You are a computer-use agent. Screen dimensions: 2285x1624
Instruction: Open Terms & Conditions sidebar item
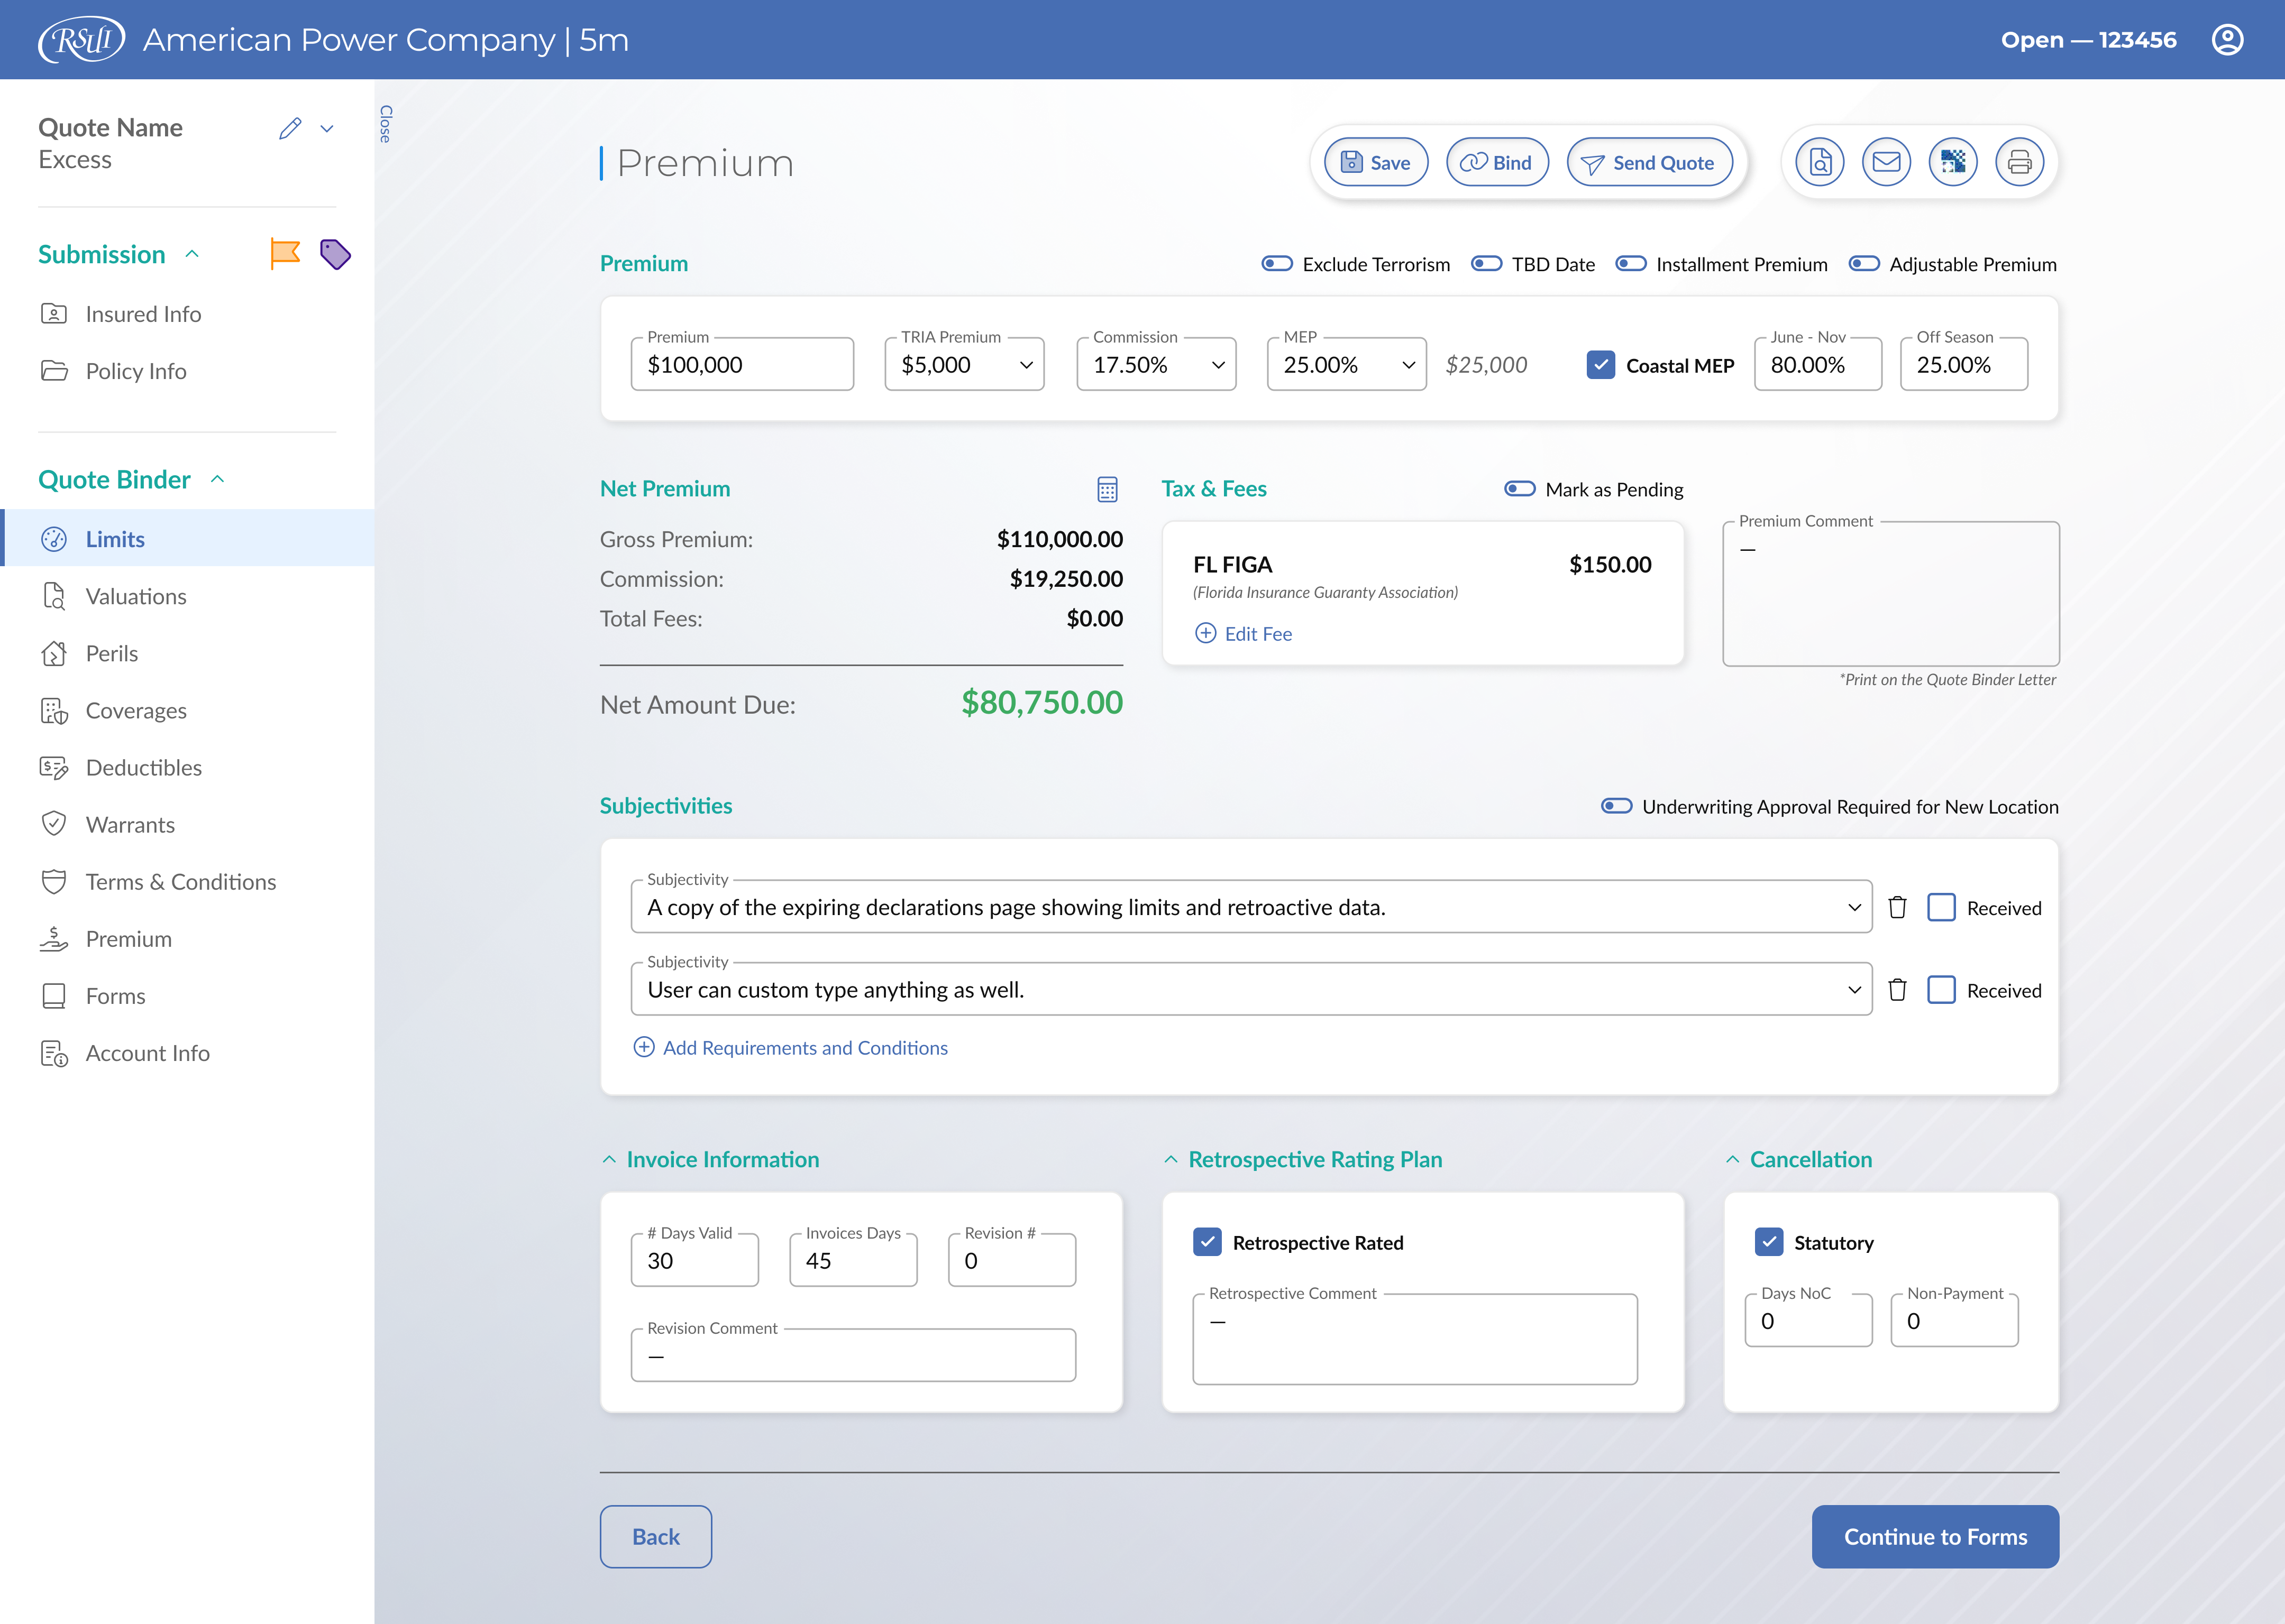187,881
